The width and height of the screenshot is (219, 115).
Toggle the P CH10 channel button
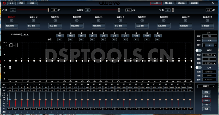click(x=158, y=36)
